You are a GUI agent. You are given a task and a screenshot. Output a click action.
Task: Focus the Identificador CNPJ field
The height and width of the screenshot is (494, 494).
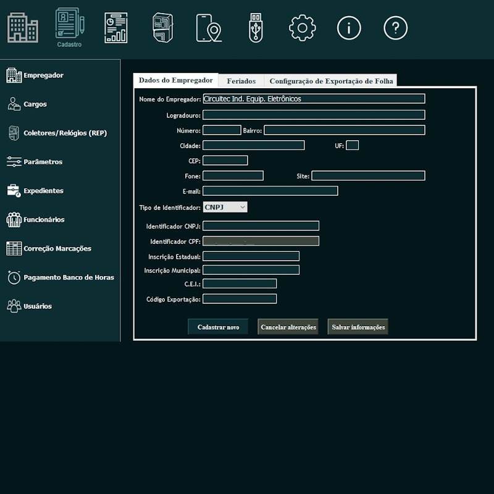(x=261, y=225)
